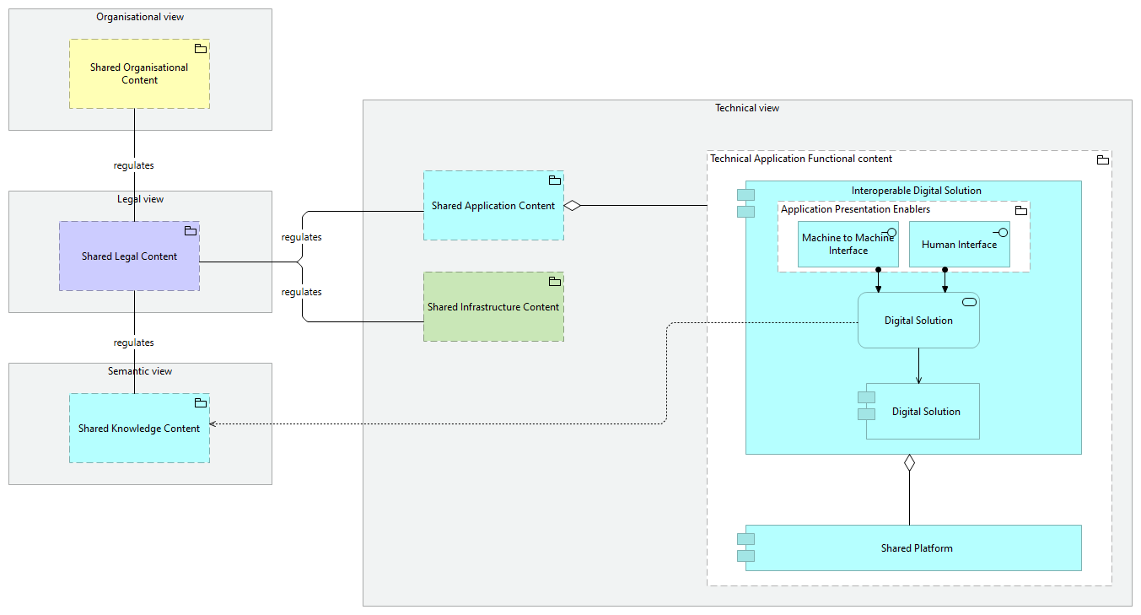
Task: Click the Semantic view group title
Action: (x=140, y=371)
